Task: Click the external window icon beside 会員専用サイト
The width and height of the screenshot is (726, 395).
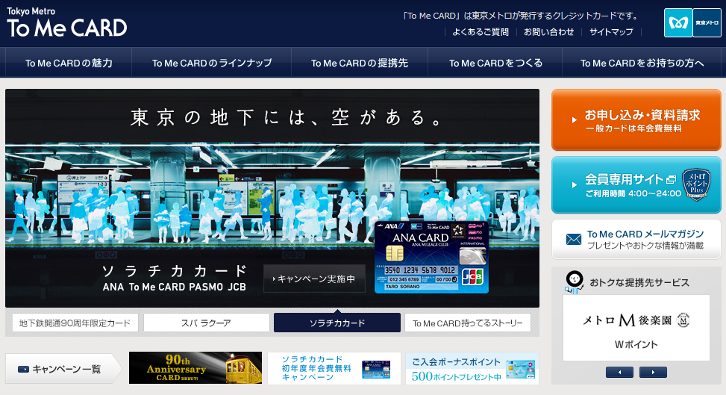Action: coord(671,179)
